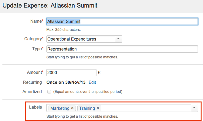Enable the Amortized checkbox
The height and width of the screenshot is (121, 203).
pyautogui.click(x=49, y=91)
